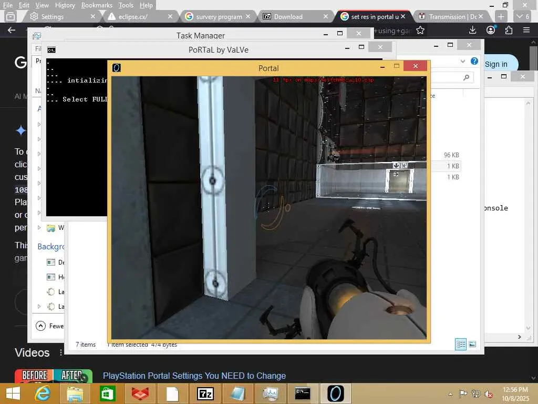
Task: Open the browser extensions puzzle icon
Action: tap(509, 30)
